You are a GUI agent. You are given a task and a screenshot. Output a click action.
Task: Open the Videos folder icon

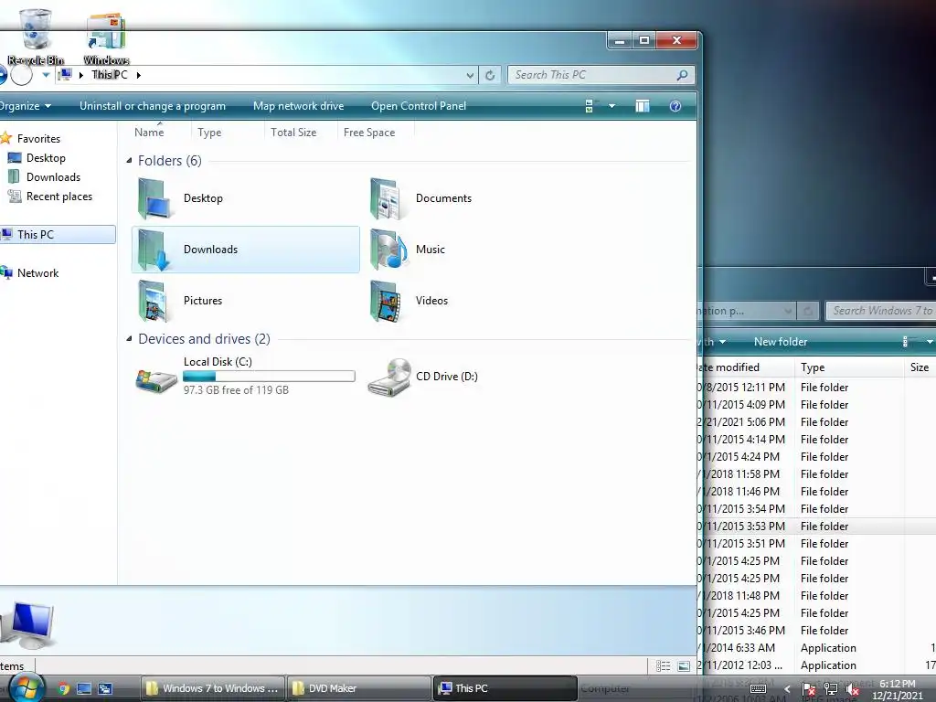387,301
